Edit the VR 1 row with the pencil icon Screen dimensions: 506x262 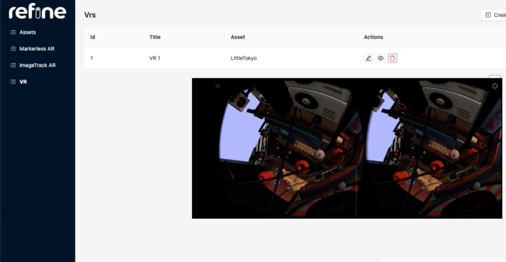pos(369,58)
